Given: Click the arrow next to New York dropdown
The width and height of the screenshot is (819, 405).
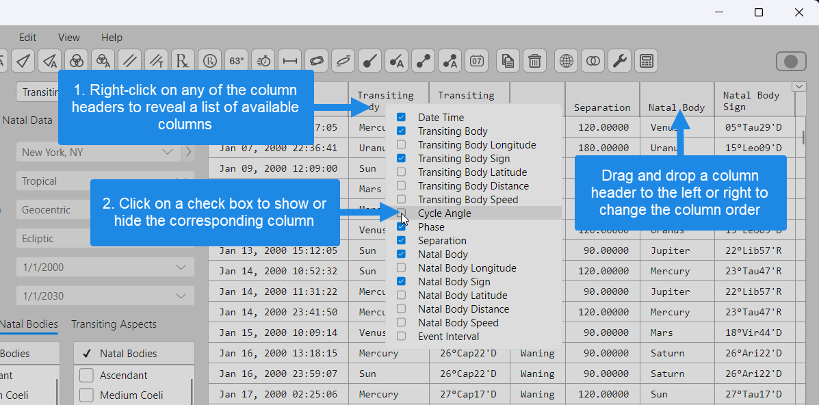Looking at the screenshot, I should point(188,152).
